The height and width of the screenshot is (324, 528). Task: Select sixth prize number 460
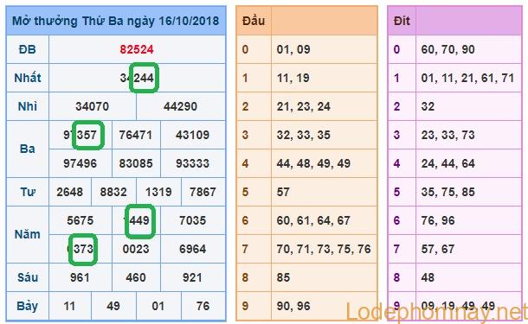[x=136, y=278]
